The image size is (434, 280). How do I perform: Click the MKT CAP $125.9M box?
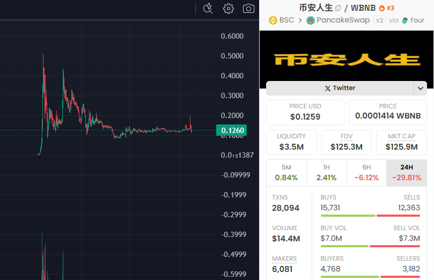tap(401, 142)
